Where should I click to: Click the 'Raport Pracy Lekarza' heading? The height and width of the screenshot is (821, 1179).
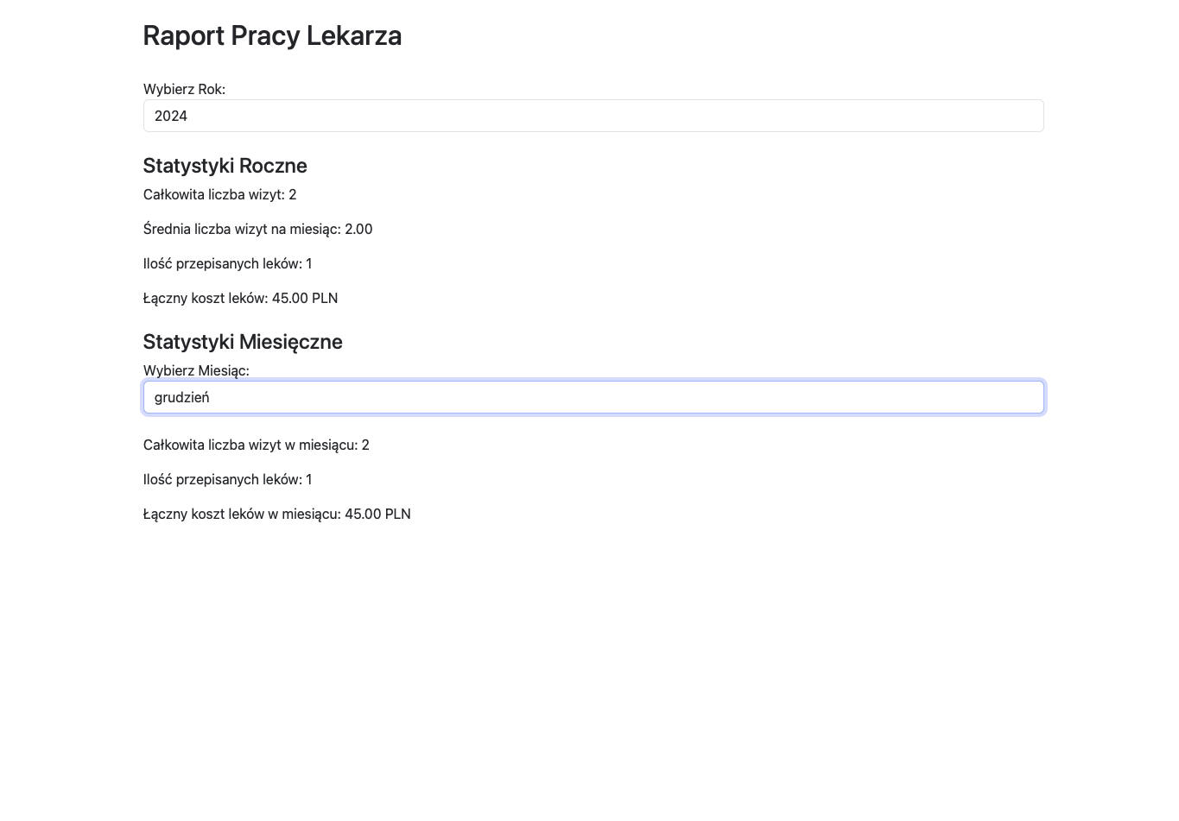[x=272, y=35]
